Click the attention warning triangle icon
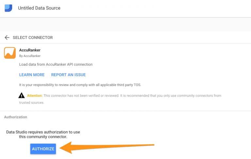The width and height of the screenshot is (251, 159). coord(22,95)
